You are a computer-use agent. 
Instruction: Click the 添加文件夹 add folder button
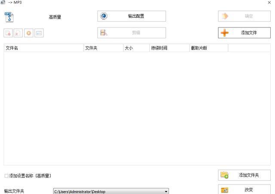tap(244, 175)
